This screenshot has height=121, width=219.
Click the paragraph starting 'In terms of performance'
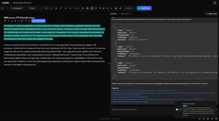click(55, 55)
